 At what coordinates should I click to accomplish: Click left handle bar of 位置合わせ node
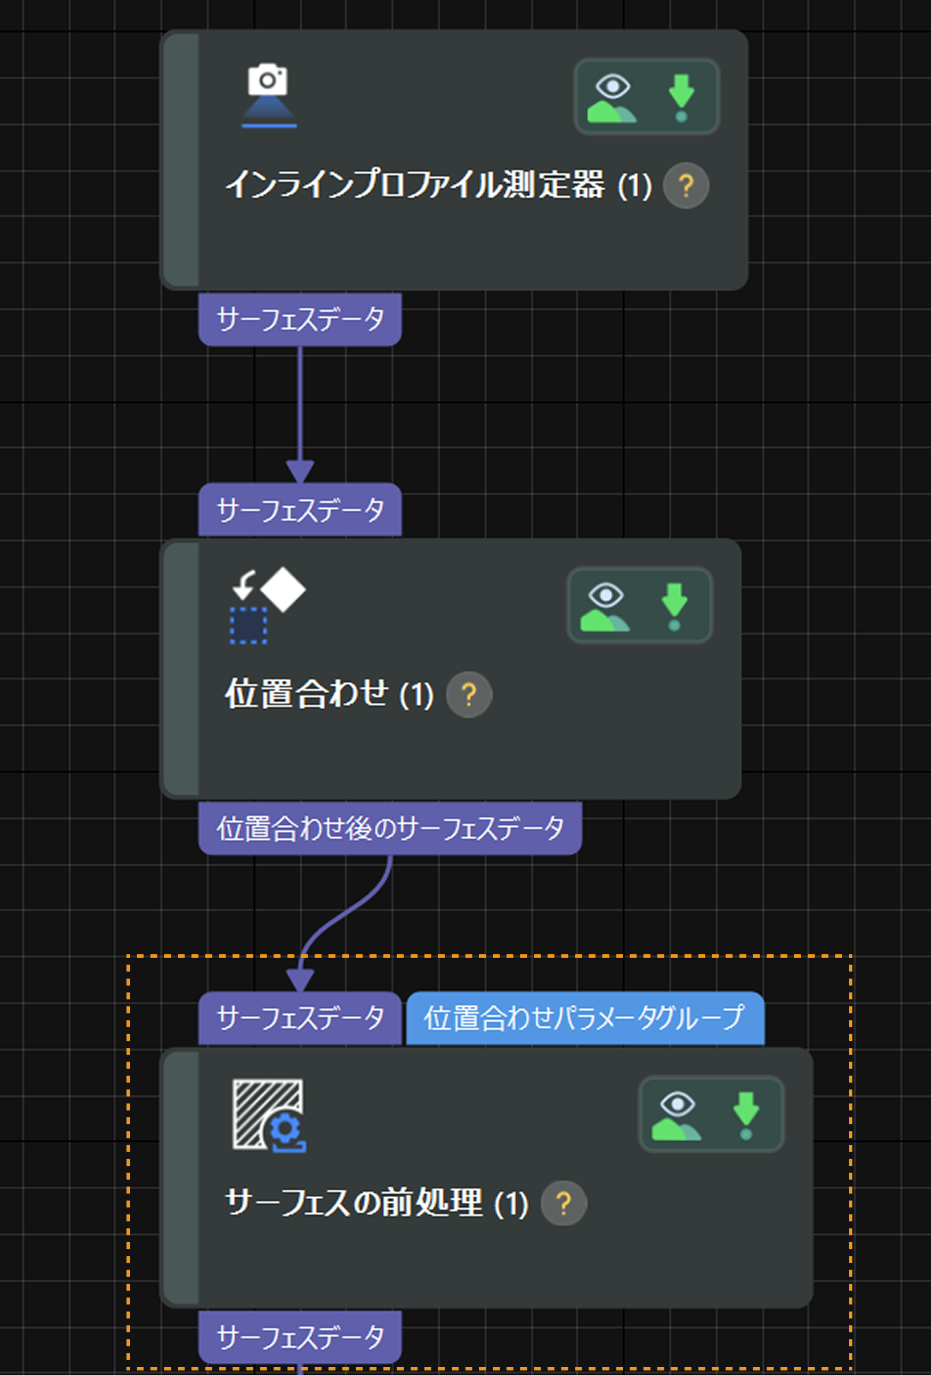(181, 669)
